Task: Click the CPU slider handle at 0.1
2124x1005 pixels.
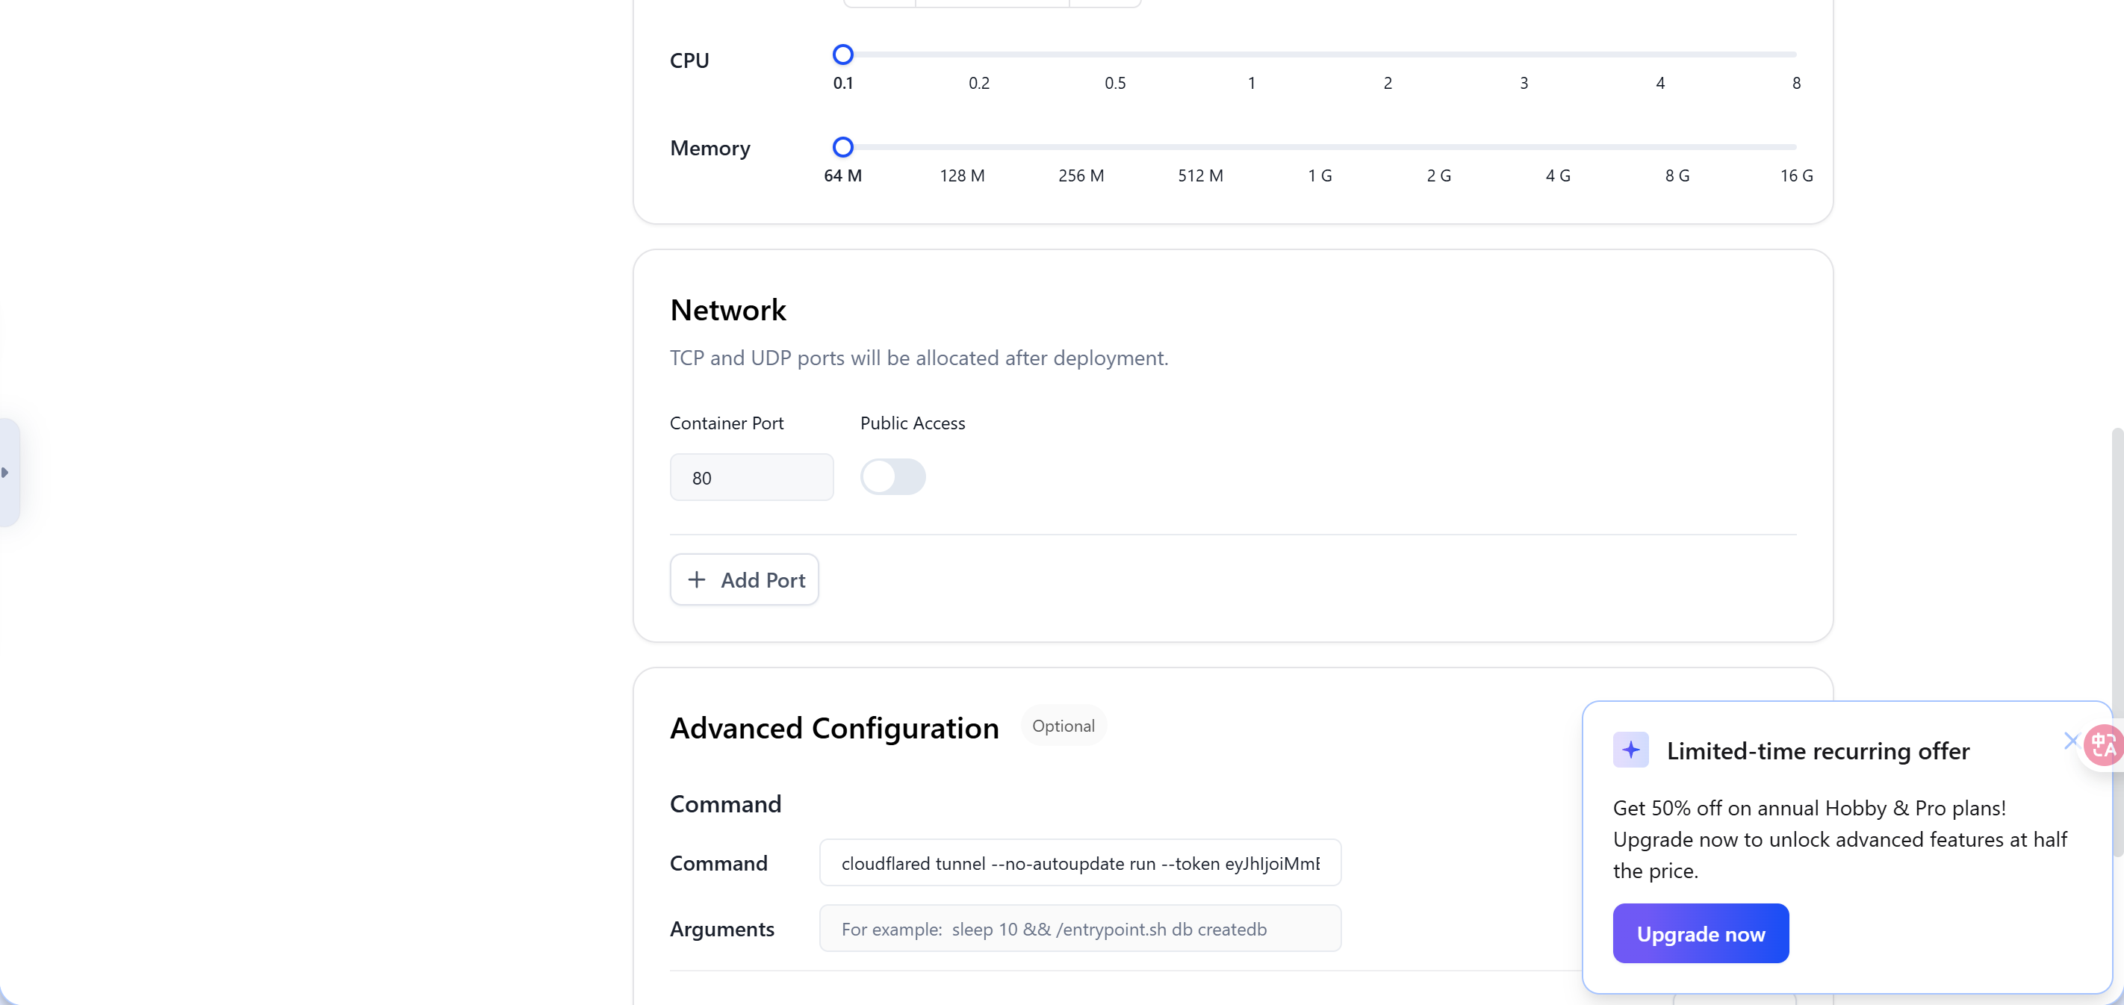Action: point(842,55)
